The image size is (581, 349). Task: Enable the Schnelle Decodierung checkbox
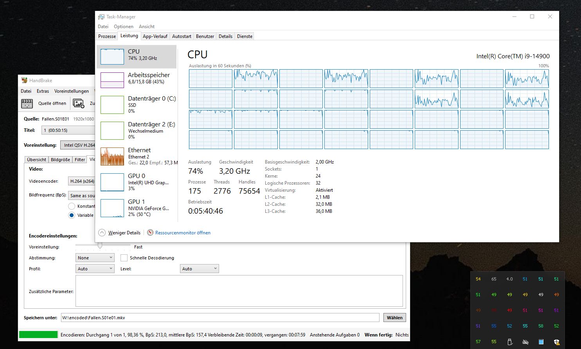pos(124,258)
